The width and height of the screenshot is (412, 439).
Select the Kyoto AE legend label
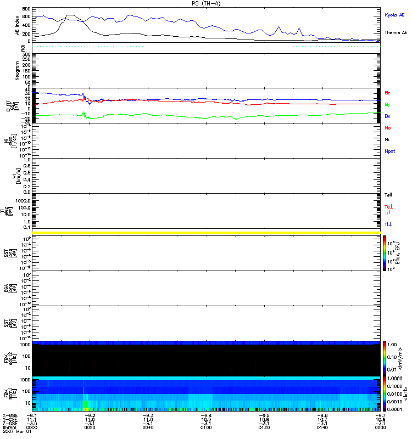394,15
